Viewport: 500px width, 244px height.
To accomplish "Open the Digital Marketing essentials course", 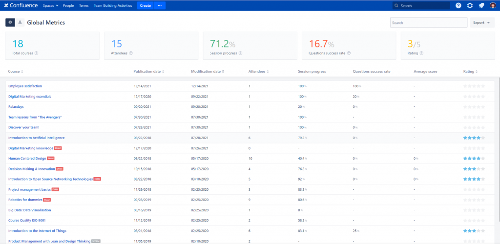I will coord(30,97).
